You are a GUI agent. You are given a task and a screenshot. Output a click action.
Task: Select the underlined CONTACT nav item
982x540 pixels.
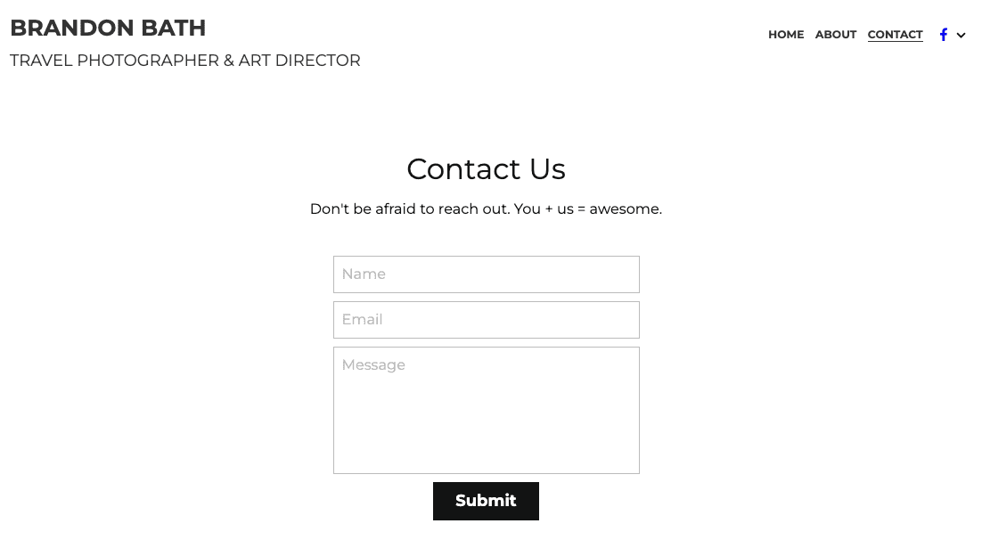pyautogui.click(x=895, y=35)
